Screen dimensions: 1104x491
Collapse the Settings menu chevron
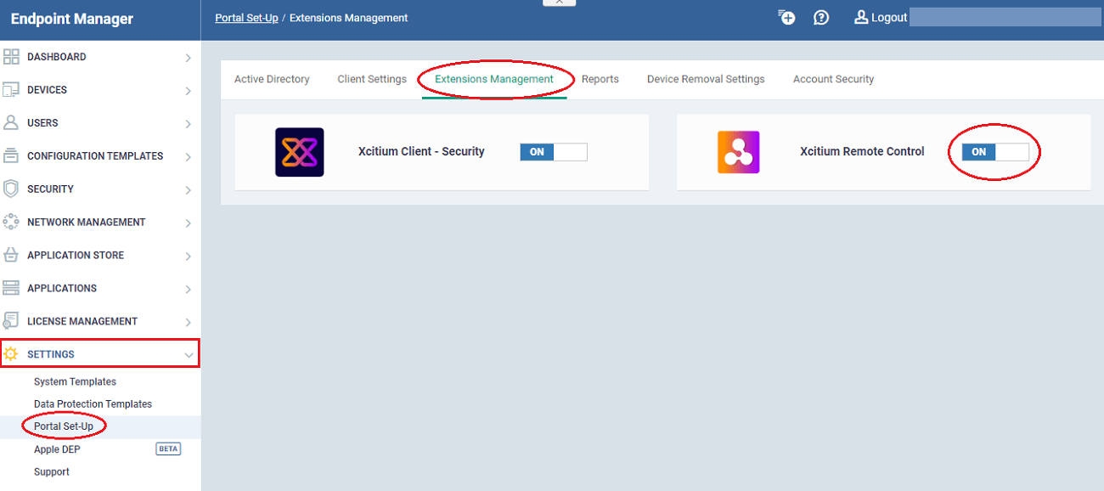189,355
